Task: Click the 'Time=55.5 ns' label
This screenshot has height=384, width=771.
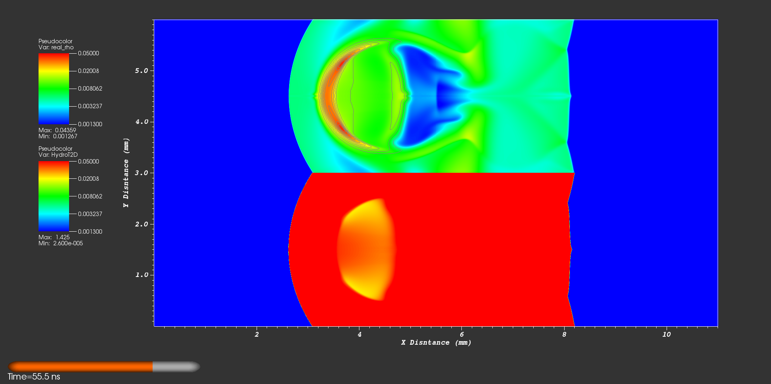Action: tap(34, 377)
